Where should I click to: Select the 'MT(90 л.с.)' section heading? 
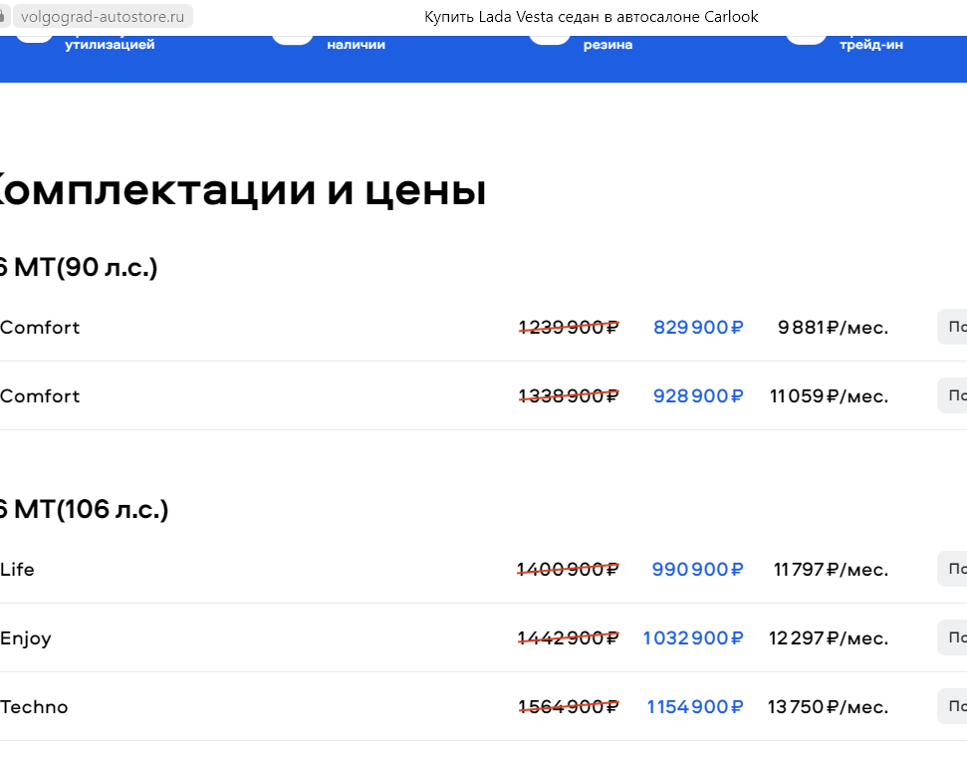(86, 267)
